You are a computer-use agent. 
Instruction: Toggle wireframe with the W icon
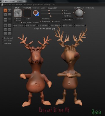[x=5, y=20]
